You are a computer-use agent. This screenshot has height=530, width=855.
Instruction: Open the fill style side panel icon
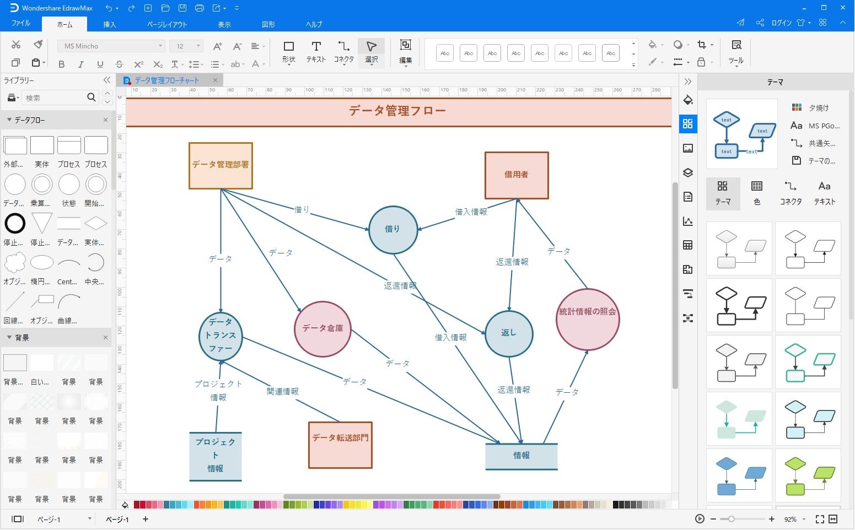(688, 100)
